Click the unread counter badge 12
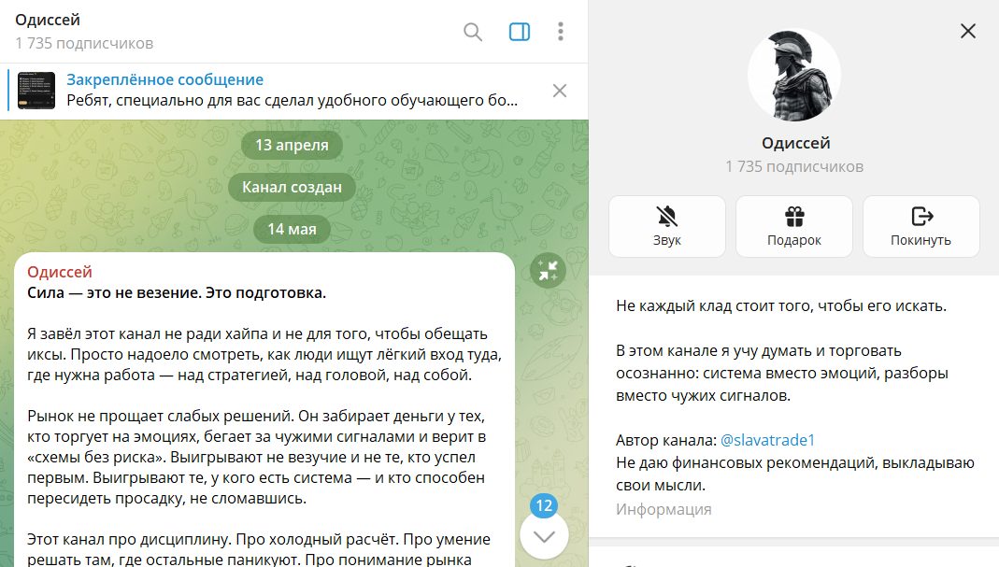The height and width of the screenshot is (567, 999). [544, 506]
